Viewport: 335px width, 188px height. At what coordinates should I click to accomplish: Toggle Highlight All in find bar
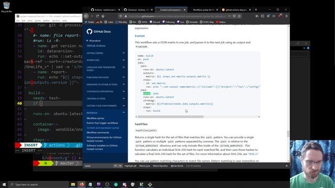(x=130, y=166)
